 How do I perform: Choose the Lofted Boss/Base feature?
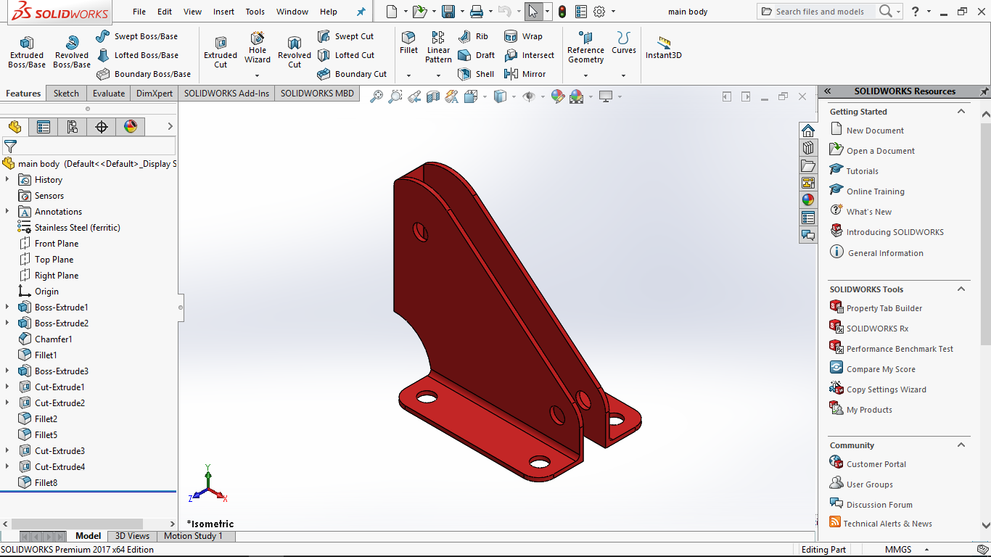137,55
